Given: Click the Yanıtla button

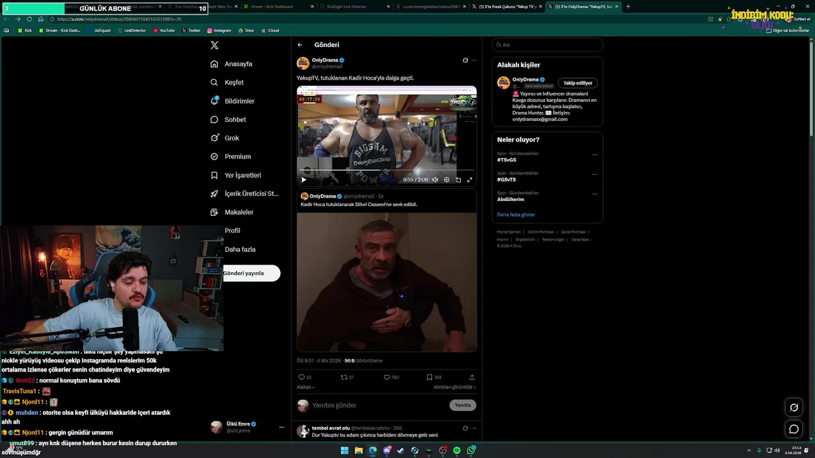Looking at the screenshot, I should coord(463,405).
